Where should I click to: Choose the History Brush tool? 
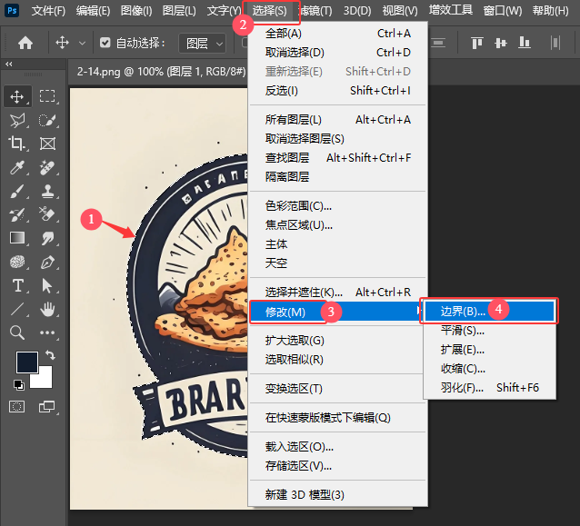click(x=17, y=214)
